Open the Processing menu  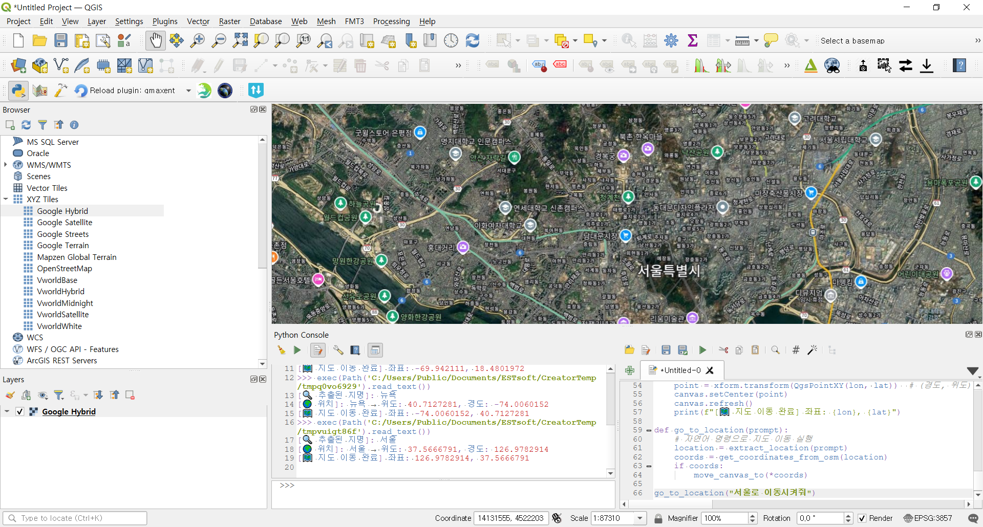[x=391, y=21]
